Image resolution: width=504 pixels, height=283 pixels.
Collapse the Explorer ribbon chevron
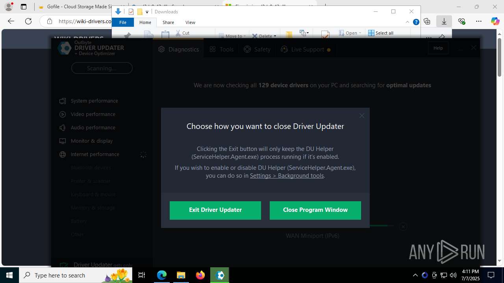408,22
